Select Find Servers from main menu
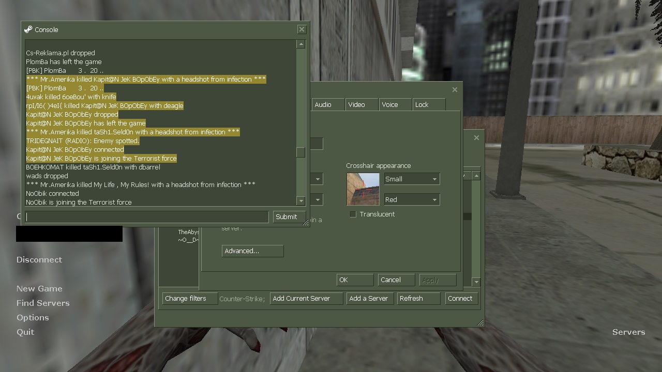This screenshot has width=662, height=372. (43, 303)
